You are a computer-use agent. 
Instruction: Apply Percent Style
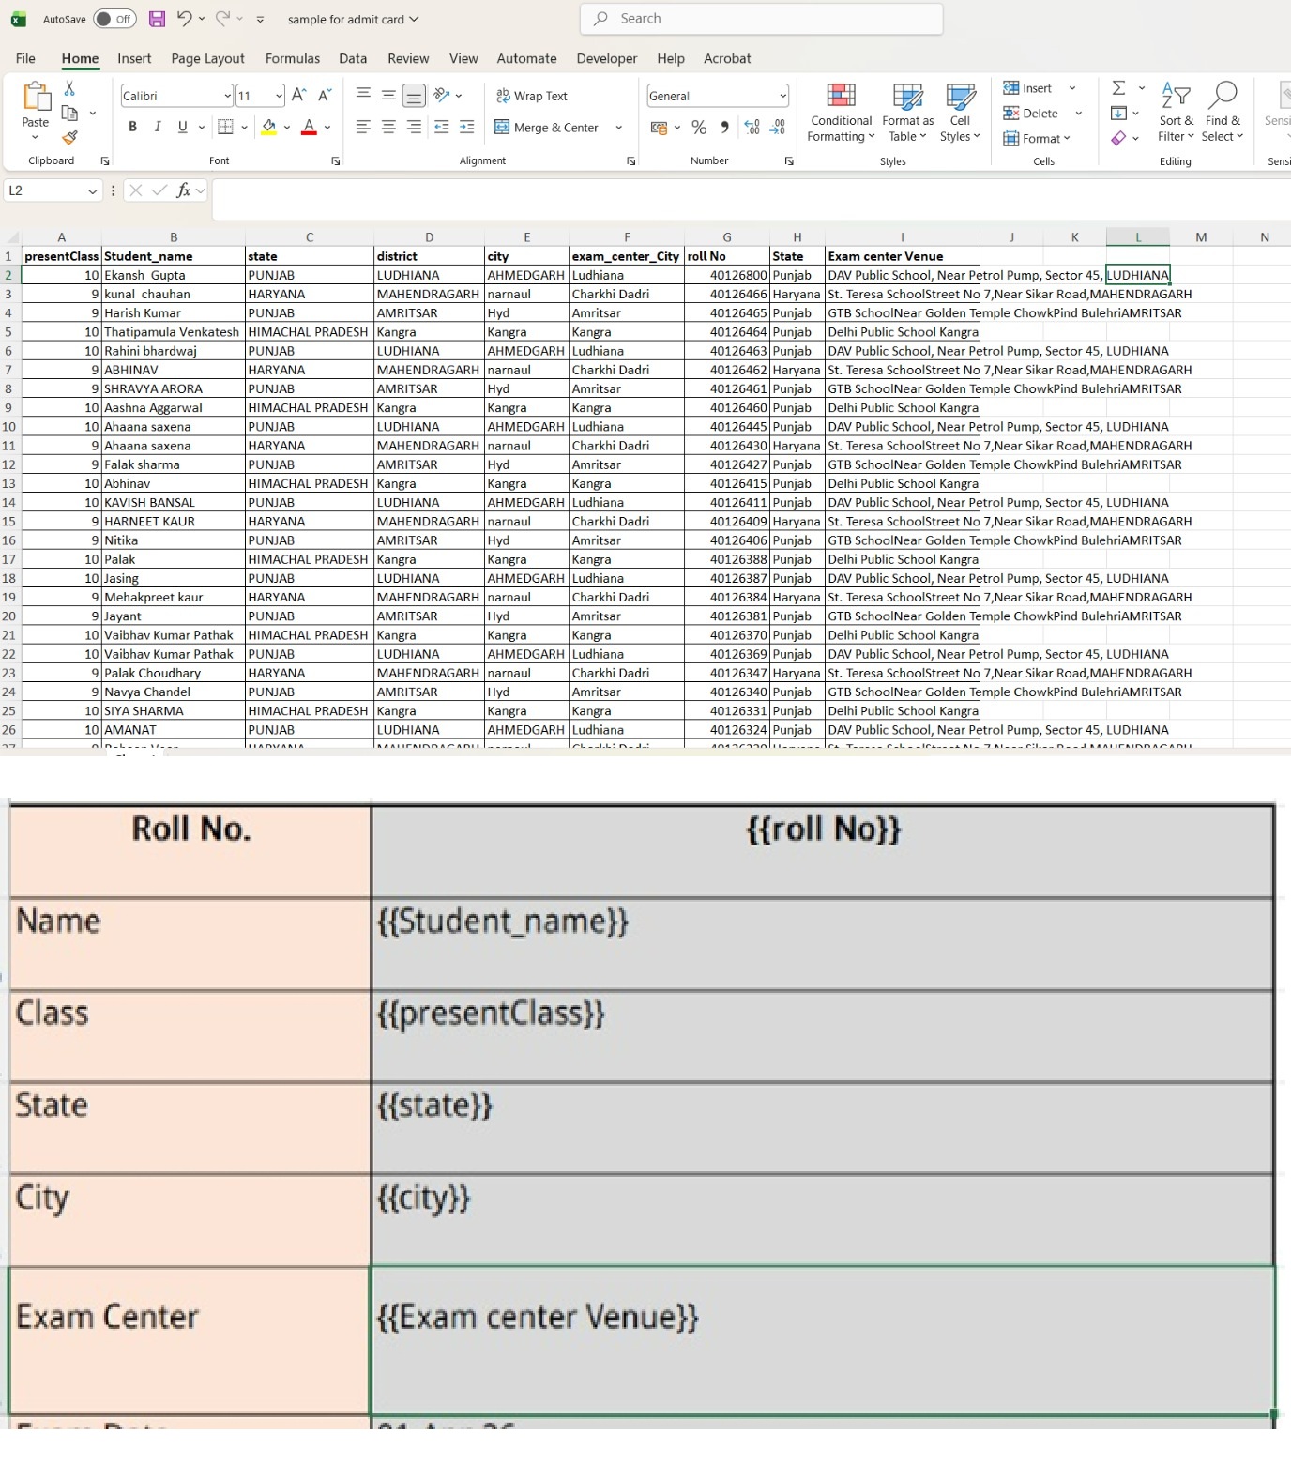[x=699, y=128]
